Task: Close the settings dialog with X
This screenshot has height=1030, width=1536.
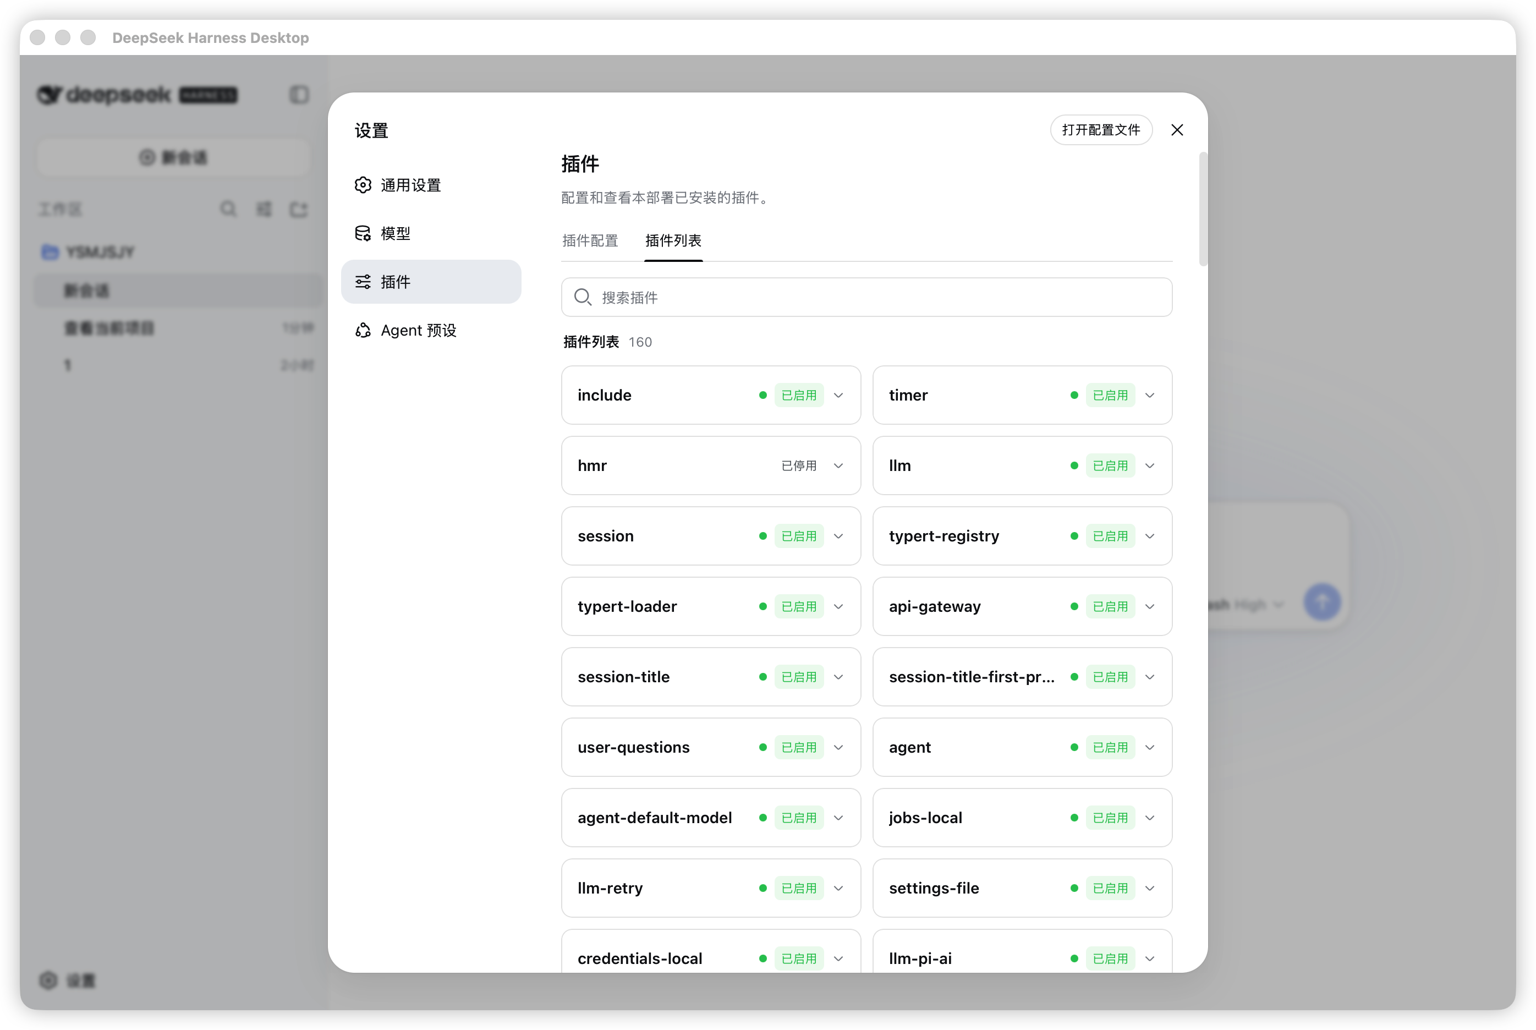Action: pyautogui.click(x=1177, y=130)
